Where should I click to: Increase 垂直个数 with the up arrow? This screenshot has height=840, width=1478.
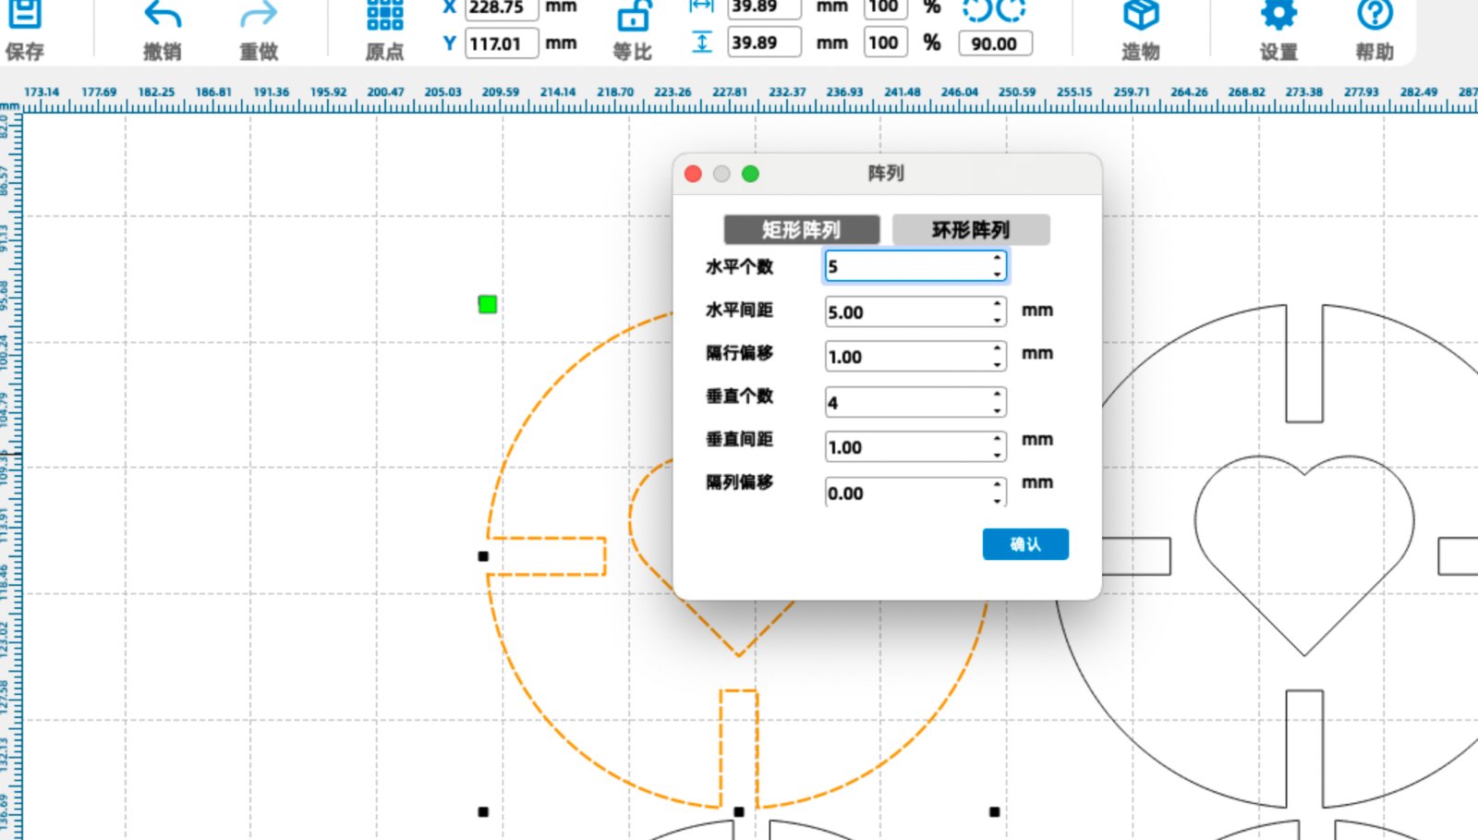click(998, 395)
